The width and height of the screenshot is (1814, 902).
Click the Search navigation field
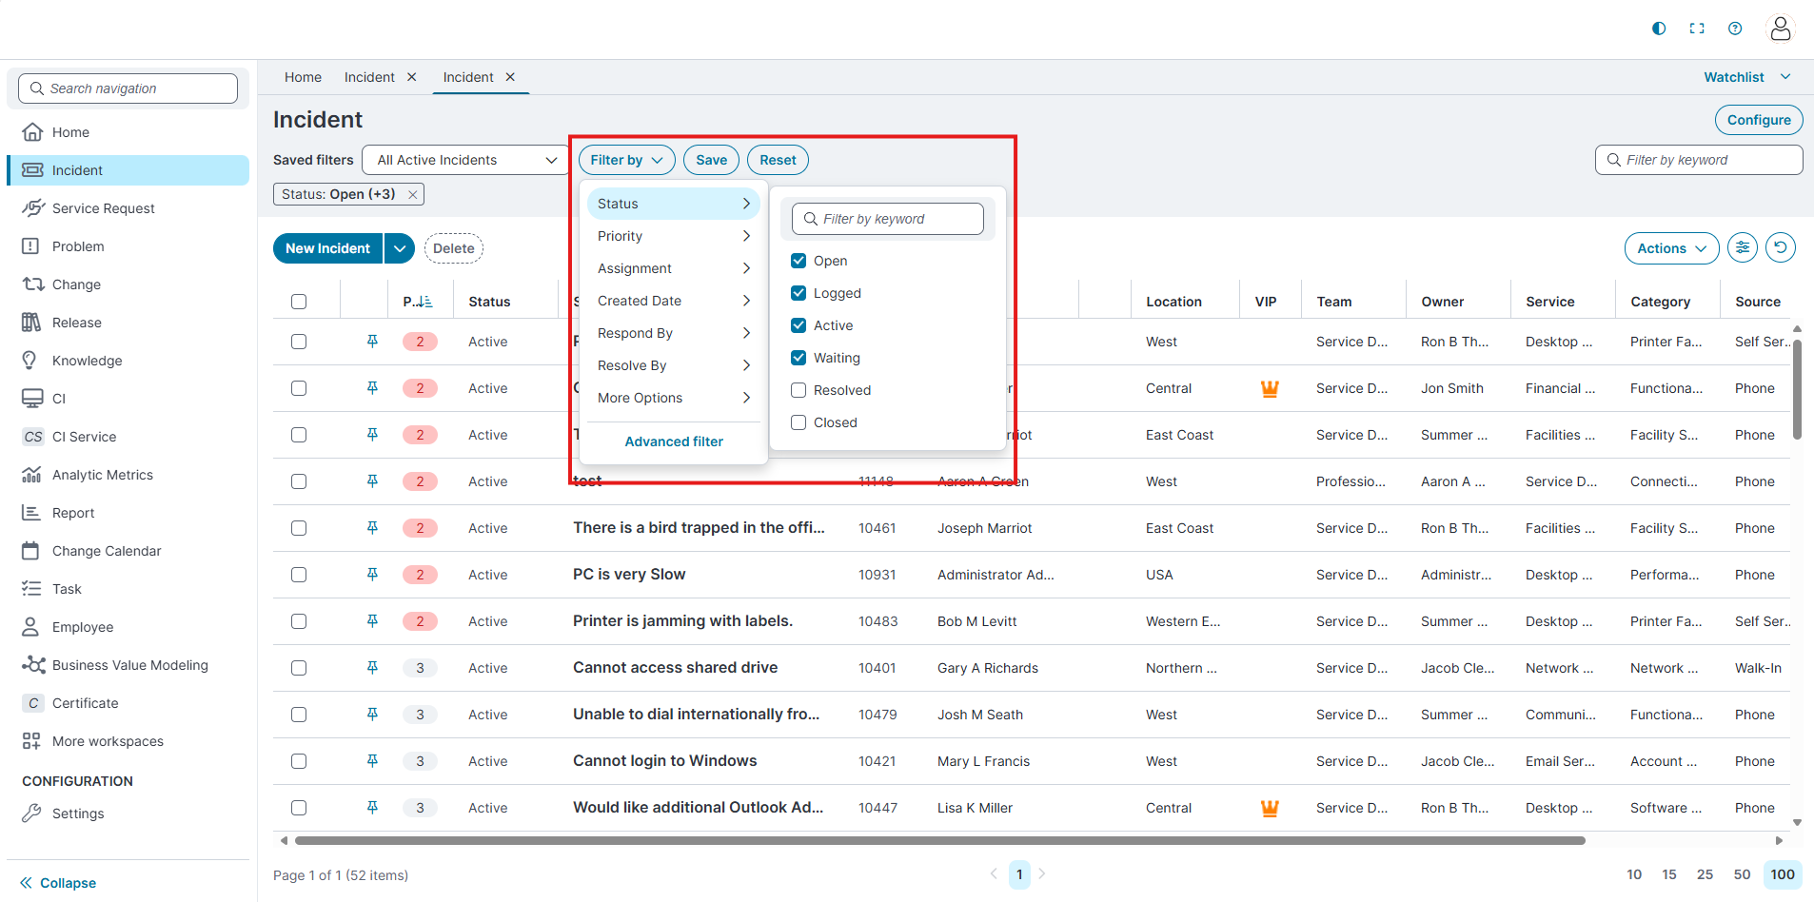tap(128, 88)
